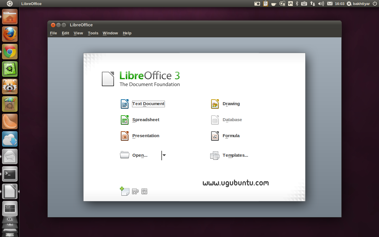Open the Templates... dialog

[235, 155]
